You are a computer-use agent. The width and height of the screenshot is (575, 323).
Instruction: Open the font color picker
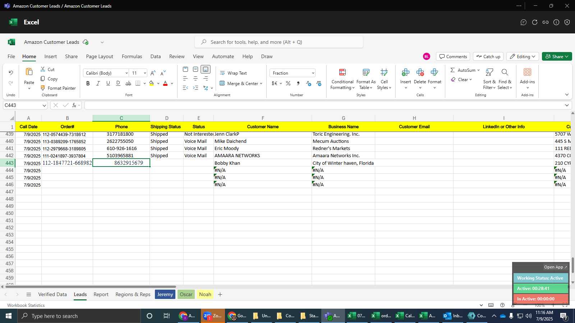pyautogui.click(x=172, y=83)
